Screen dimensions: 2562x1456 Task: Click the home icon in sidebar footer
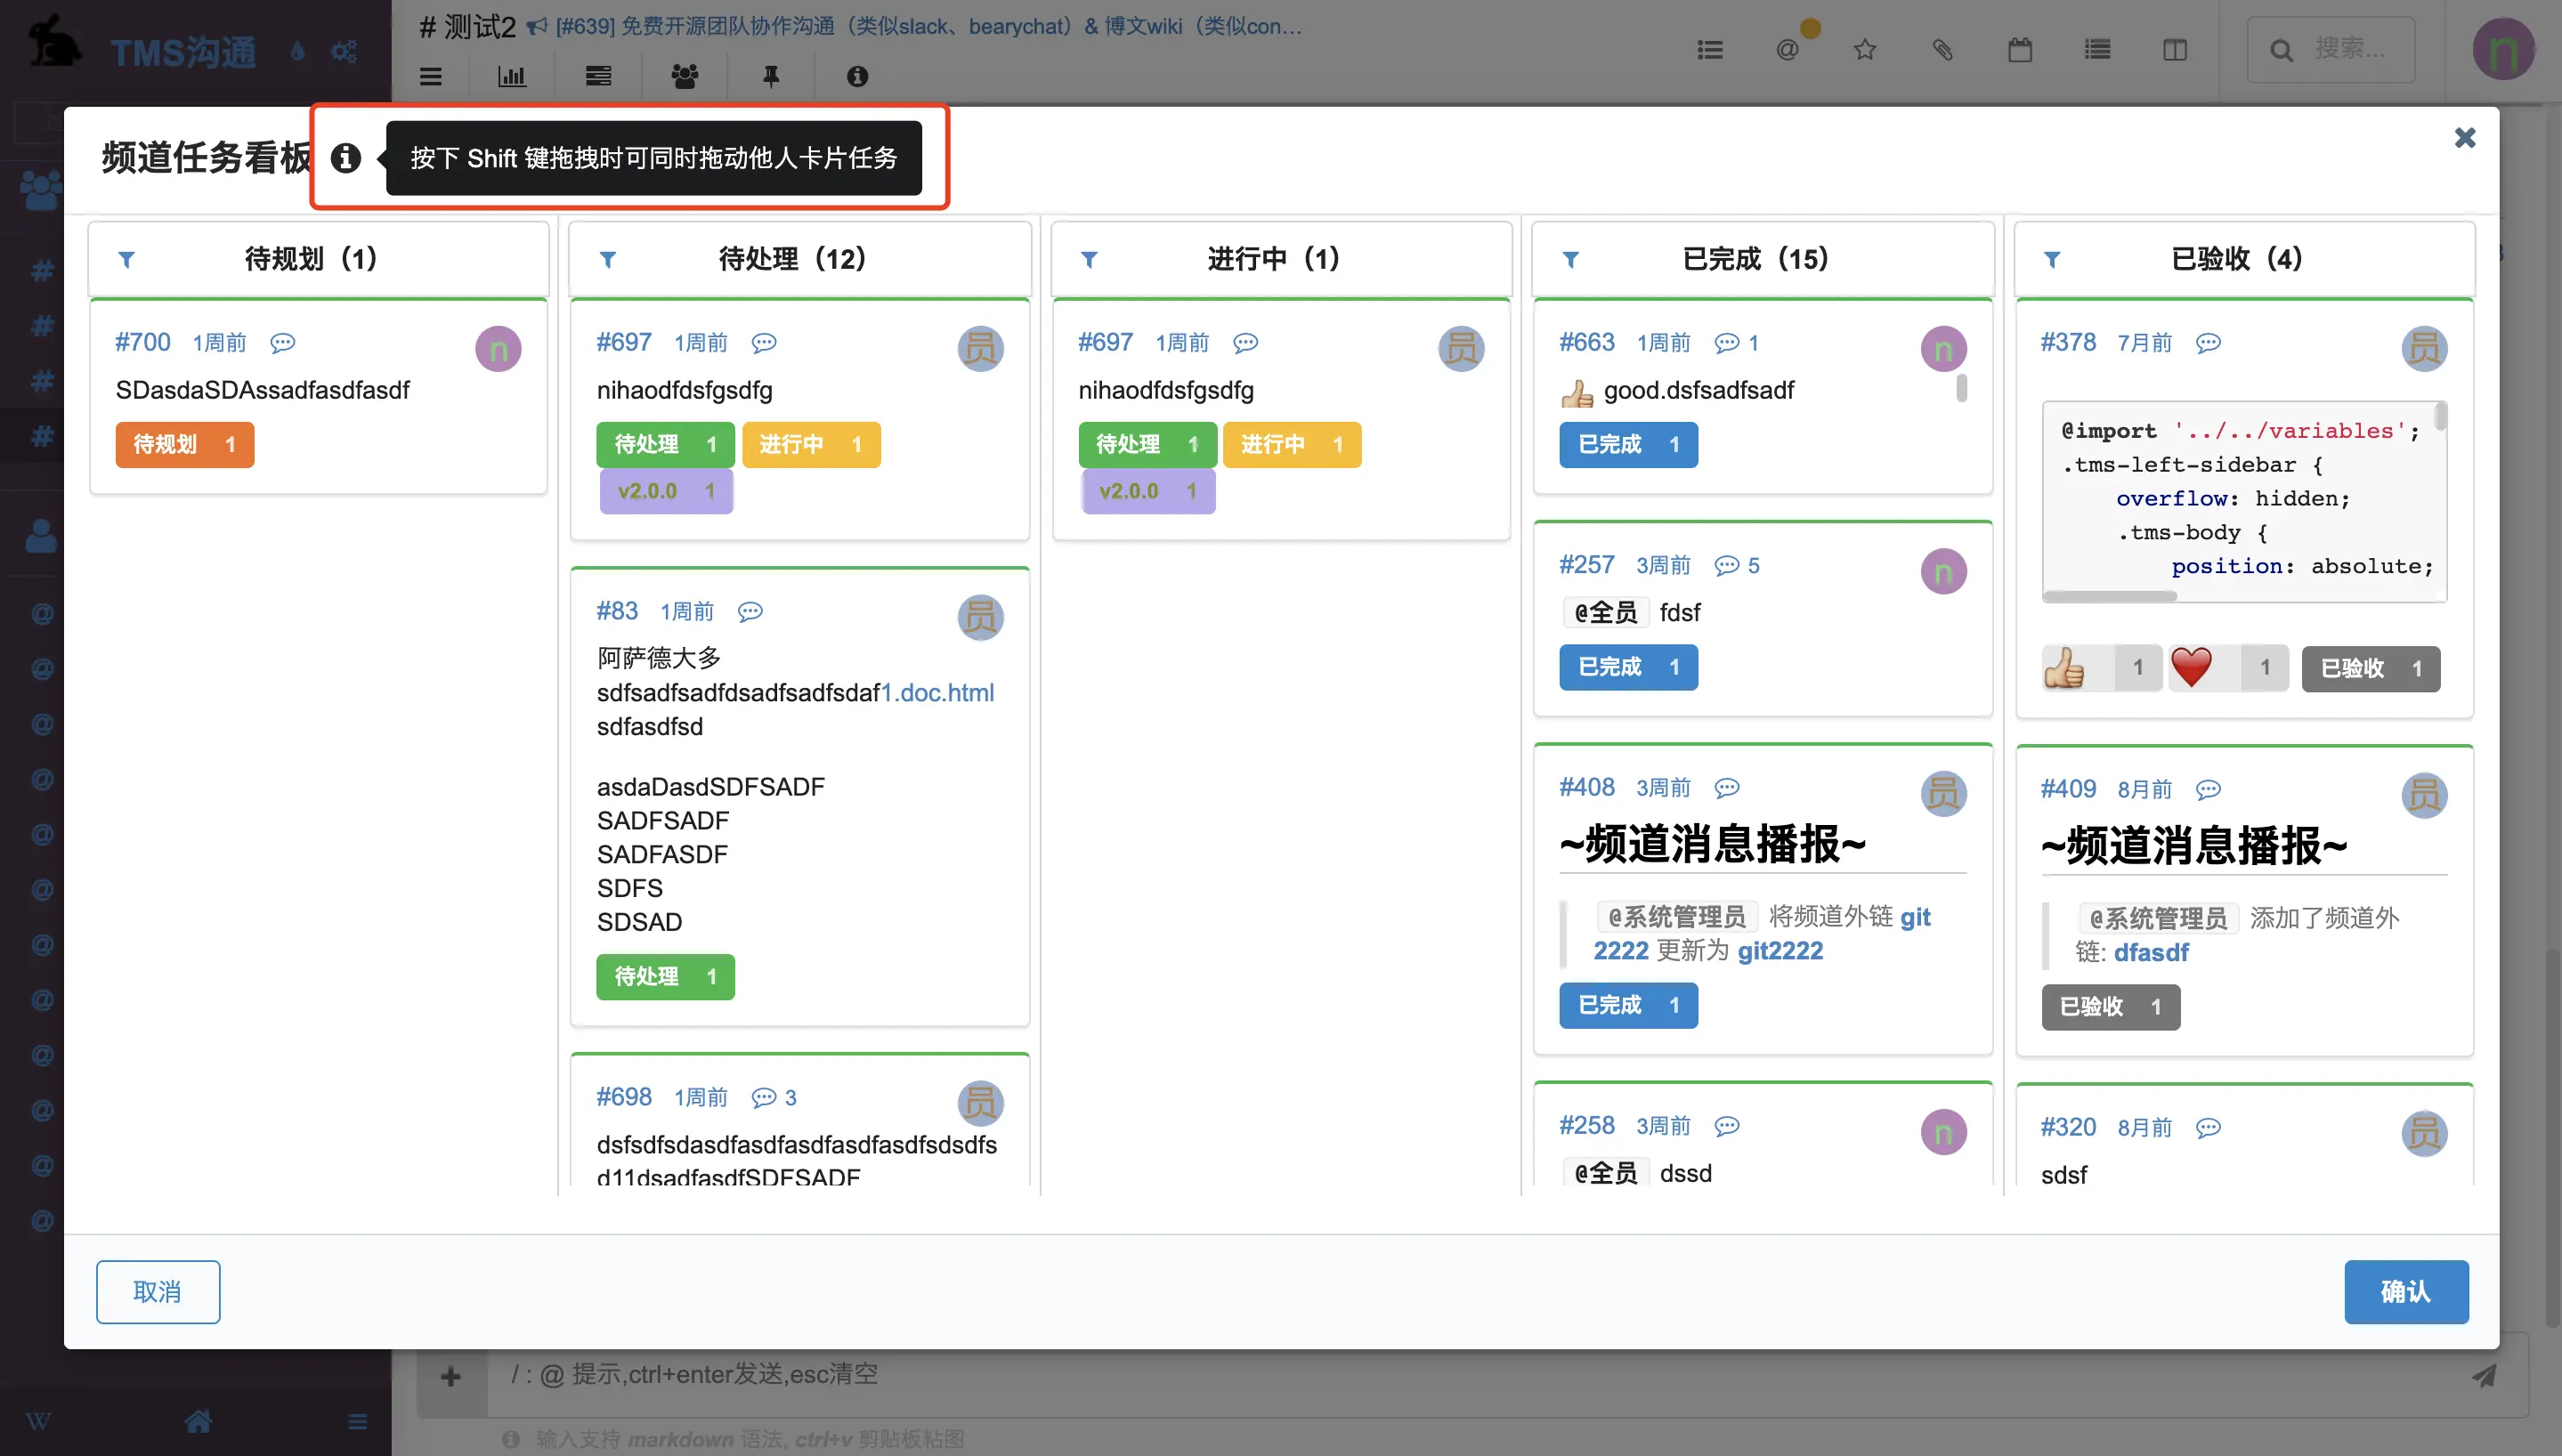[x=198, y=1421]
